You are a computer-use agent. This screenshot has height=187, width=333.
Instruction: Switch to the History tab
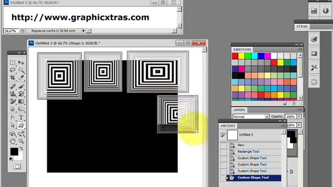(228, 126)
